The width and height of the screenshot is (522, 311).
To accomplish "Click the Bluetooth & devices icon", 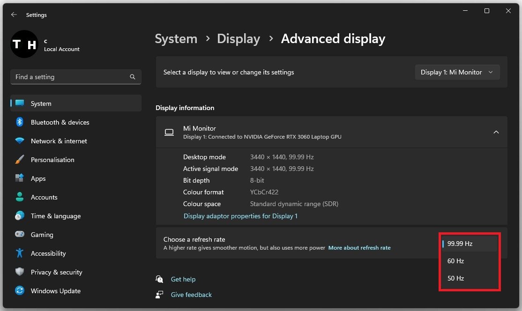I will (20, 122).
